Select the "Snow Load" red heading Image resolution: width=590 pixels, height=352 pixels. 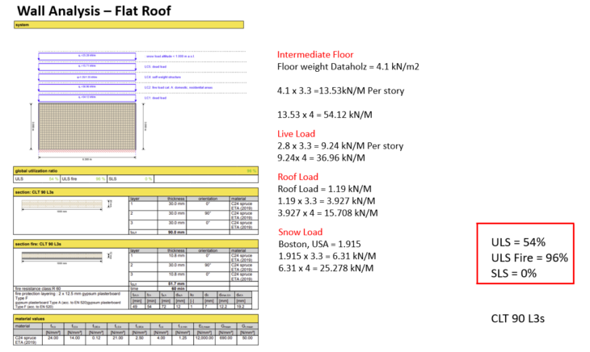(300, 231)
